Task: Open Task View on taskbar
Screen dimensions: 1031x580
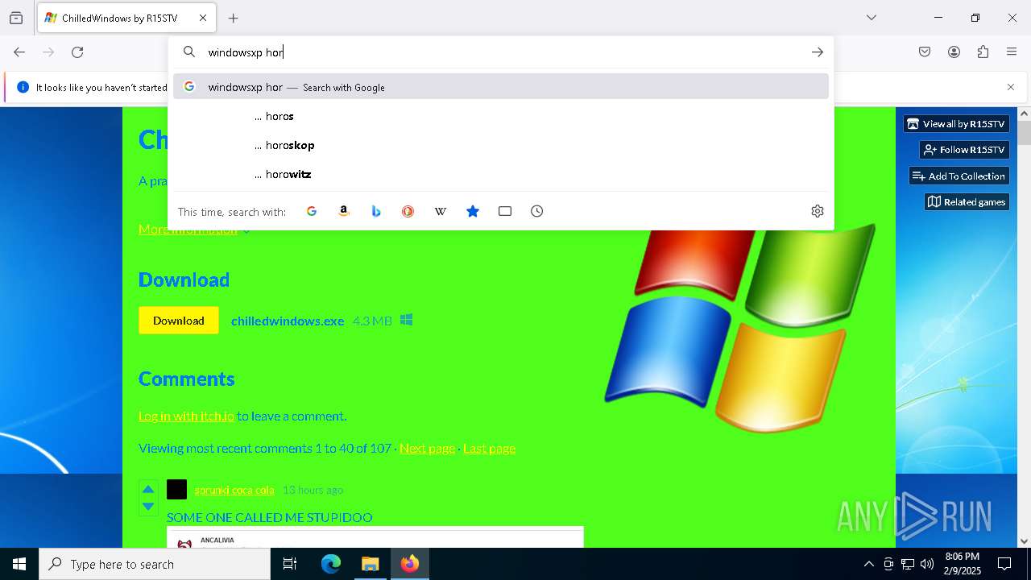Action: coord(290,564)
